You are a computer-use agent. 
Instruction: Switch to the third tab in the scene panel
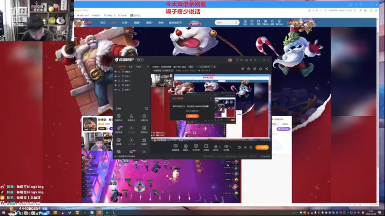[x=139, y=67]
